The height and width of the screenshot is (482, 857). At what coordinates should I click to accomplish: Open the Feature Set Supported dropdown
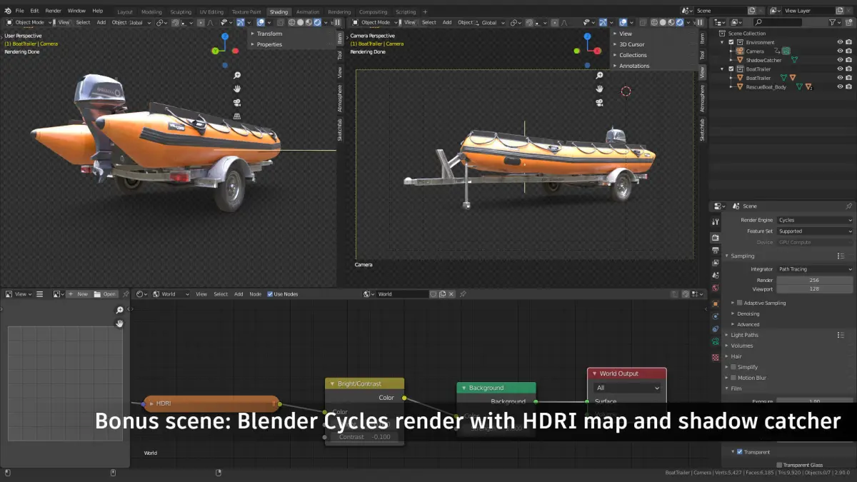pos(815,231)
